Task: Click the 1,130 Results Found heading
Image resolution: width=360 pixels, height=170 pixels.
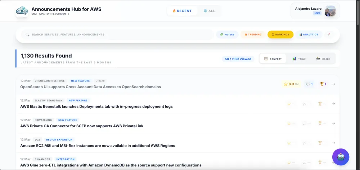Action: pyautogui.click(x=46, y=56)
